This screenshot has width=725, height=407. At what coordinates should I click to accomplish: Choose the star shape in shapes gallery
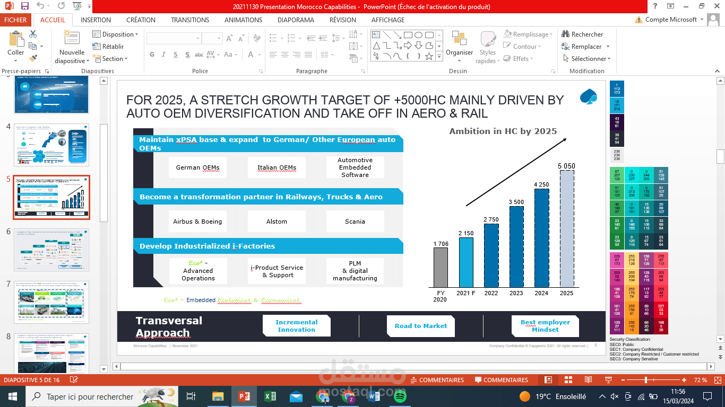tap(429, 56)
